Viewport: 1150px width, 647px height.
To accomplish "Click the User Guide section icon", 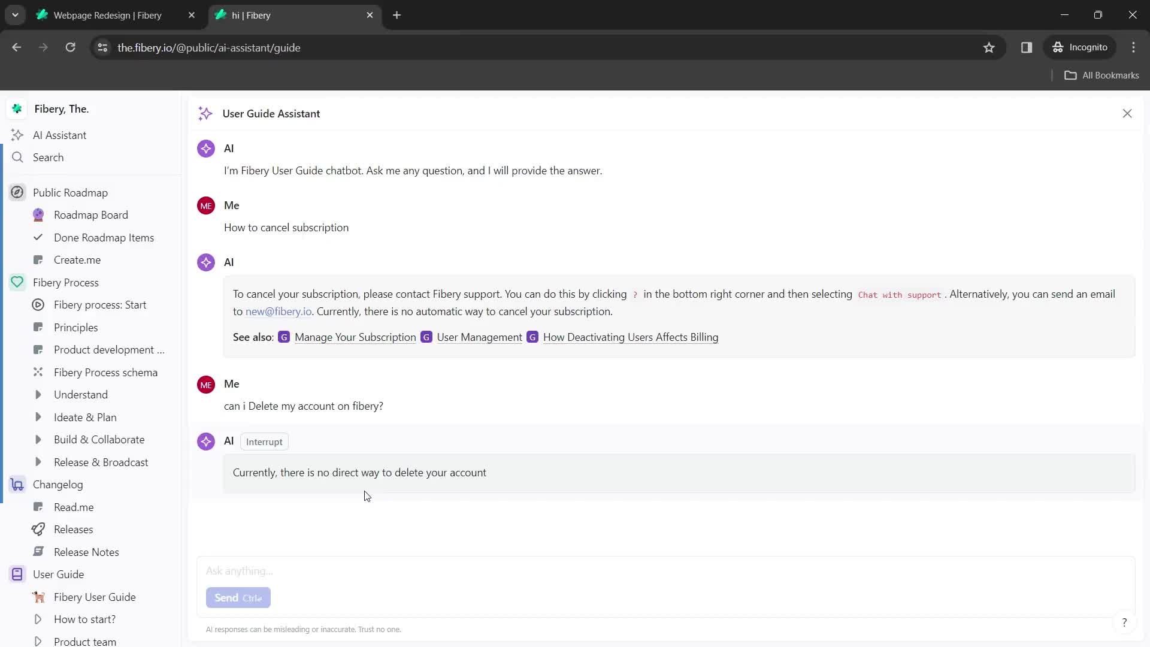I will tap(17, 575).
